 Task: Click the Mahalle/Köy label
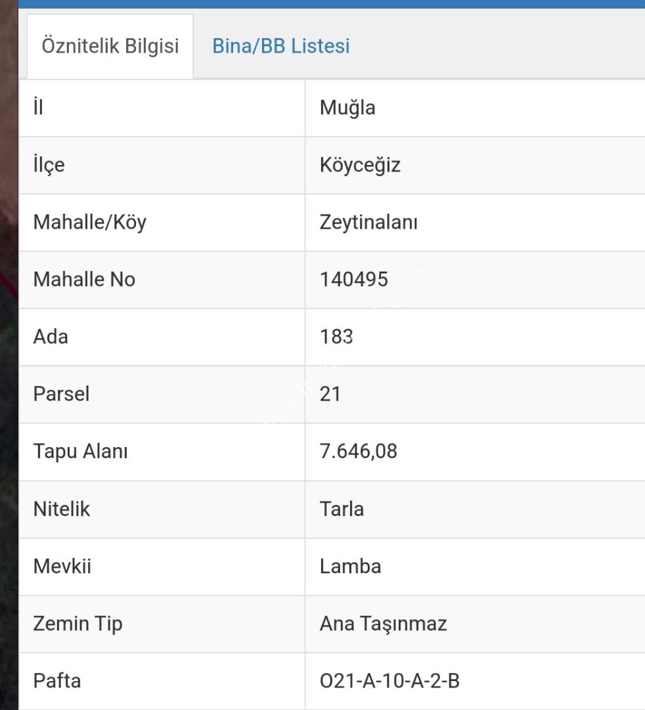pos(89,222)
